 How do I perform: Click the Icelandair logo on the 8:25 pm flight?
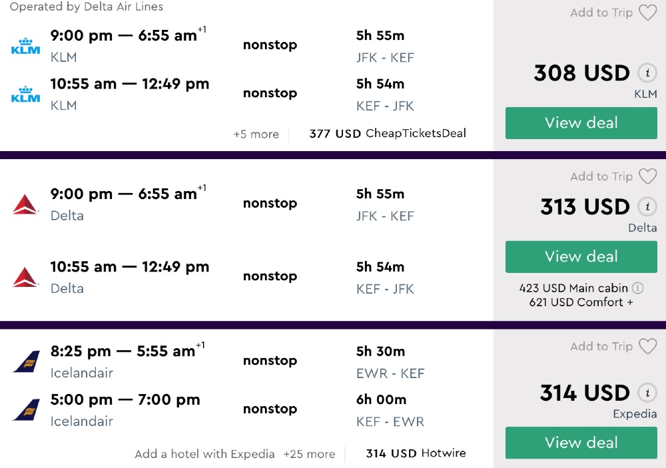pyautogui.click(x=26, y=361)
